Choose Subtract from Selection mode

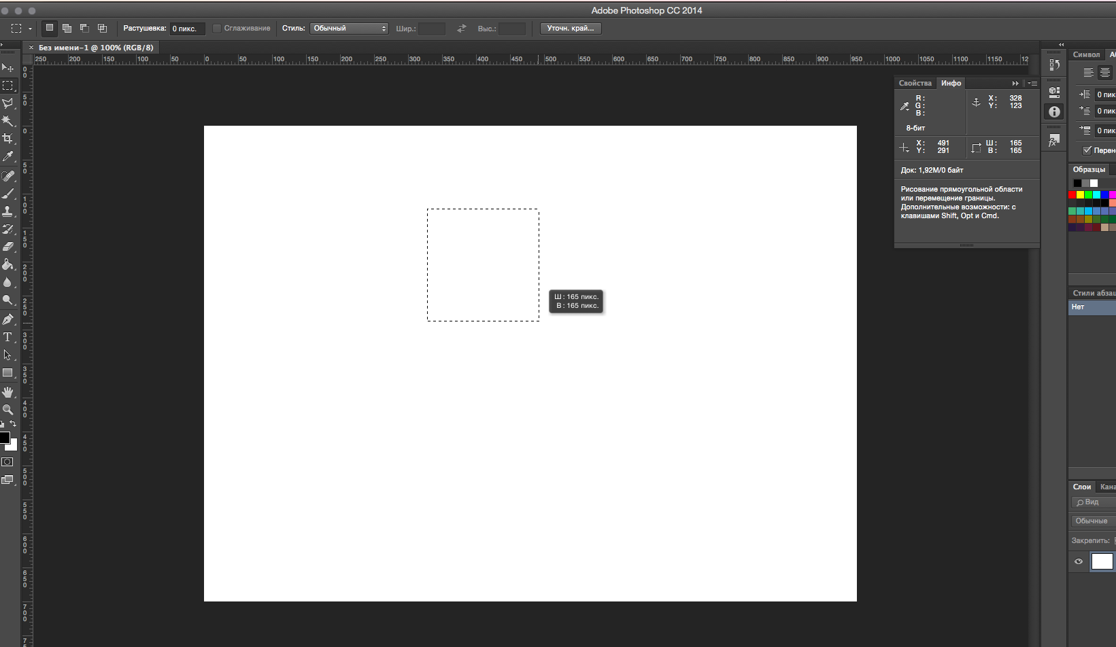[x=84, y=28]
